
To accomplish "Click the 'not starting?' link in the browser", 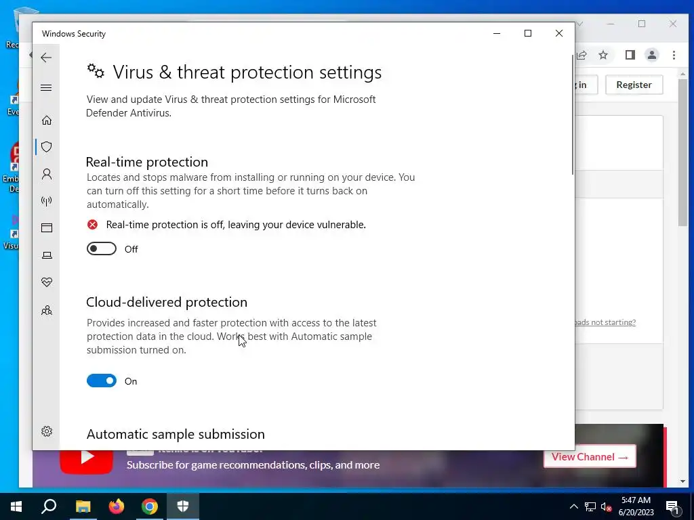I will point(605,322).
